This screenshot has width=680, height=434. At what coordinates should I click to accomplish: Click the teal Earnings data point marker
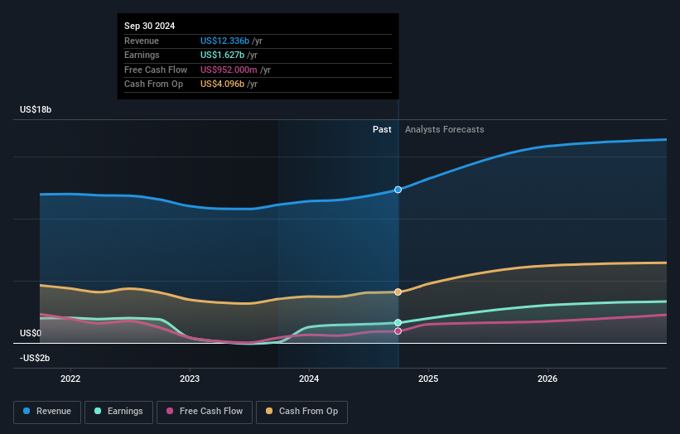(398, 322)
